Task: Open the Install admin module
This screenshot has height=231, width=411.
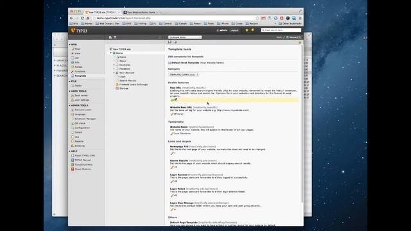Action: pyautogui.click(x=78, y=132)
